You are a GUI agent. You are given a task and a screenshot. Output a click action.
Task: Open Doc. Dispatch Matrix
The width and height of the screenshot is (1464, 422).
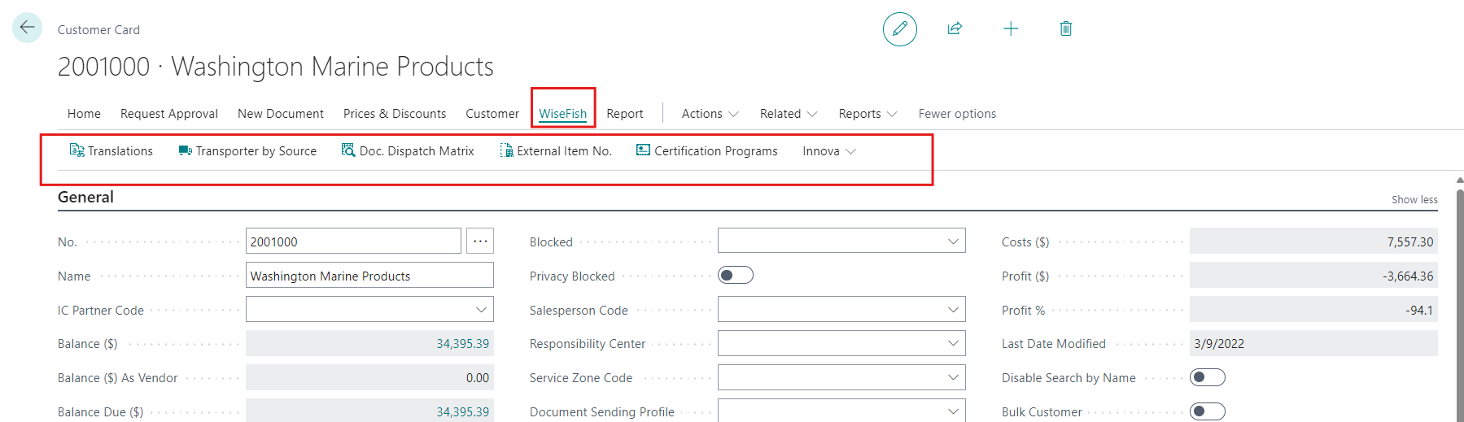pos(408,151)
